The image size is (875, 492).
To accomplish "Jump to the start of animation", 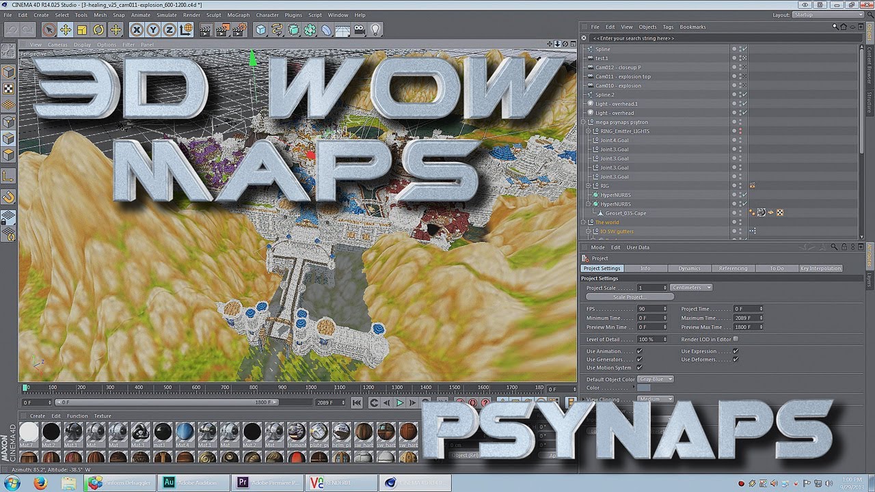I will [x=357, y=403].
